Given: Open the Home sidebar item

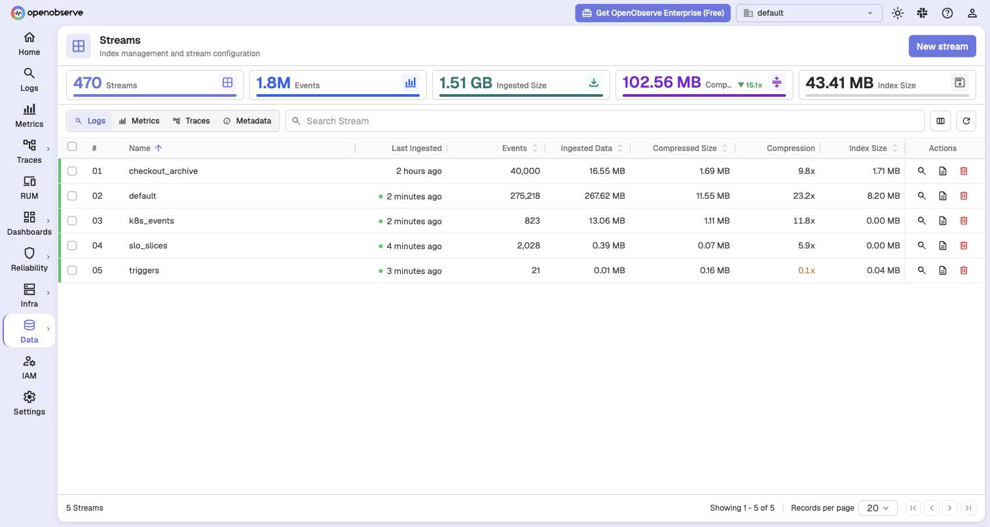Looking at the screenshot, I should click(29, 44).
